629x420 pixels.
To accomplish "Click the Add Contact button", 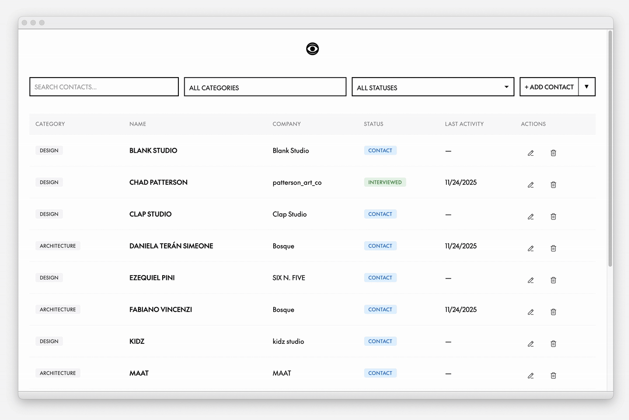I will (x=549, y=87).
